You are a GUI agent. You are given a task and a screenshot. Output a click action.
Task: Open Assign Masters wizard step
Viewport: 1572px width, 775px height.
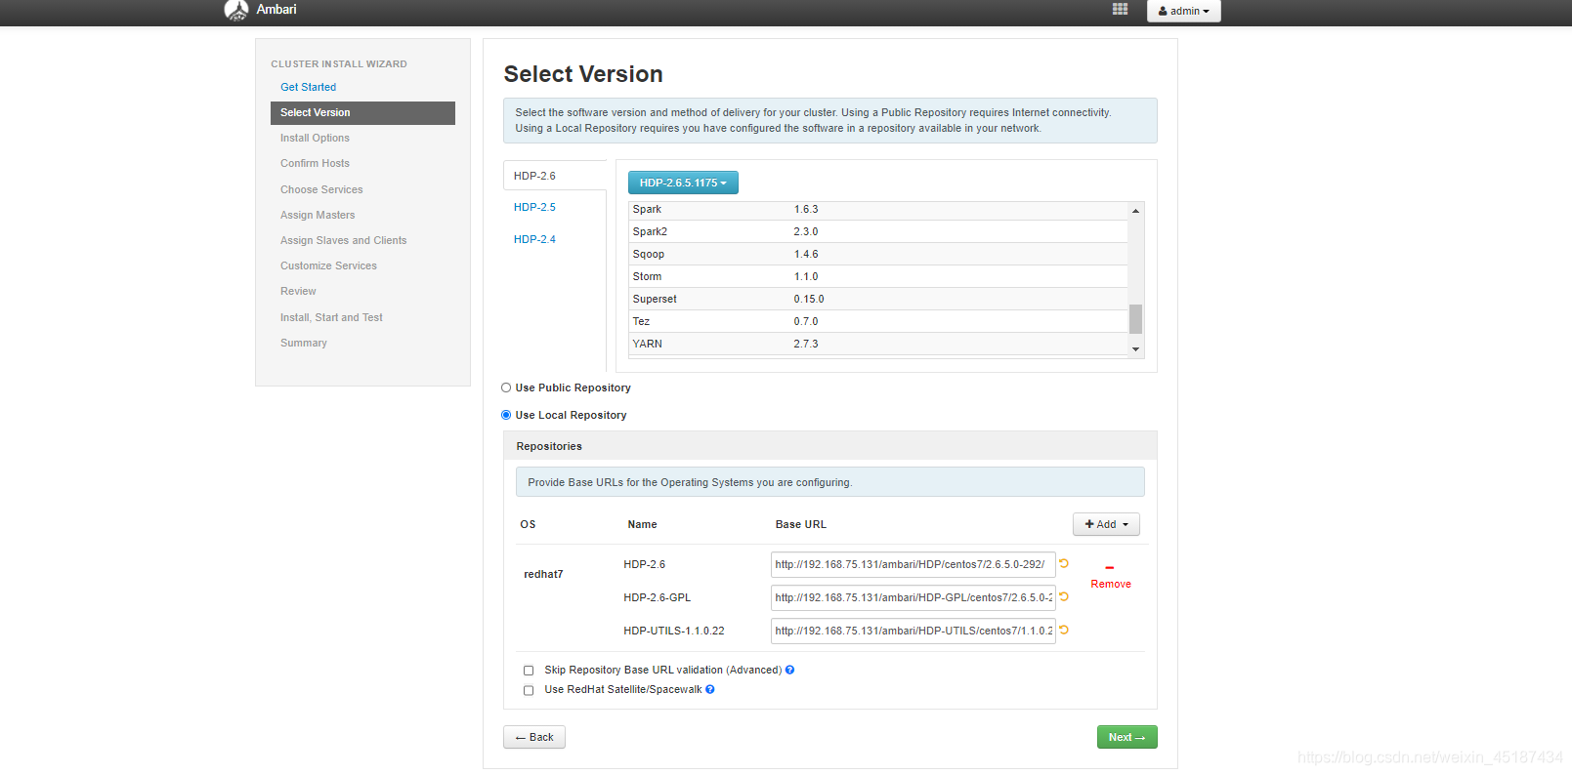(318, 215)
